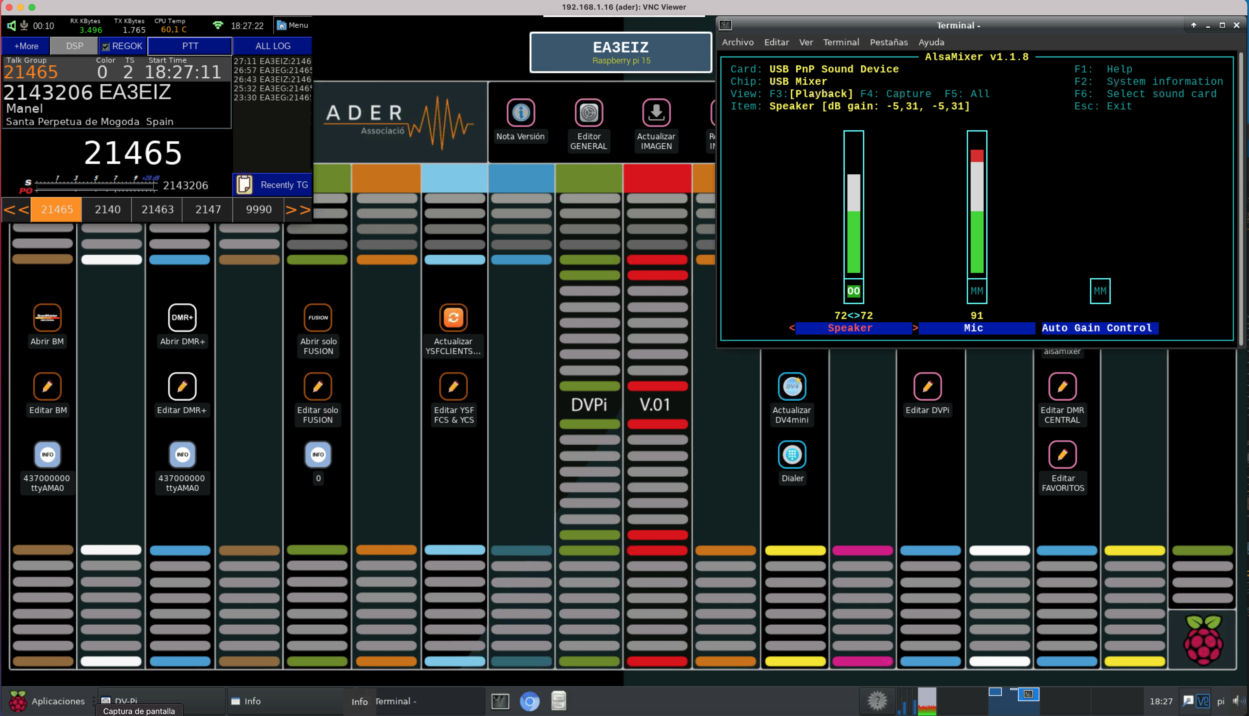Open Editar menu in Terminal
This screenshot has height=716, width=1249.
coord(776,42)
